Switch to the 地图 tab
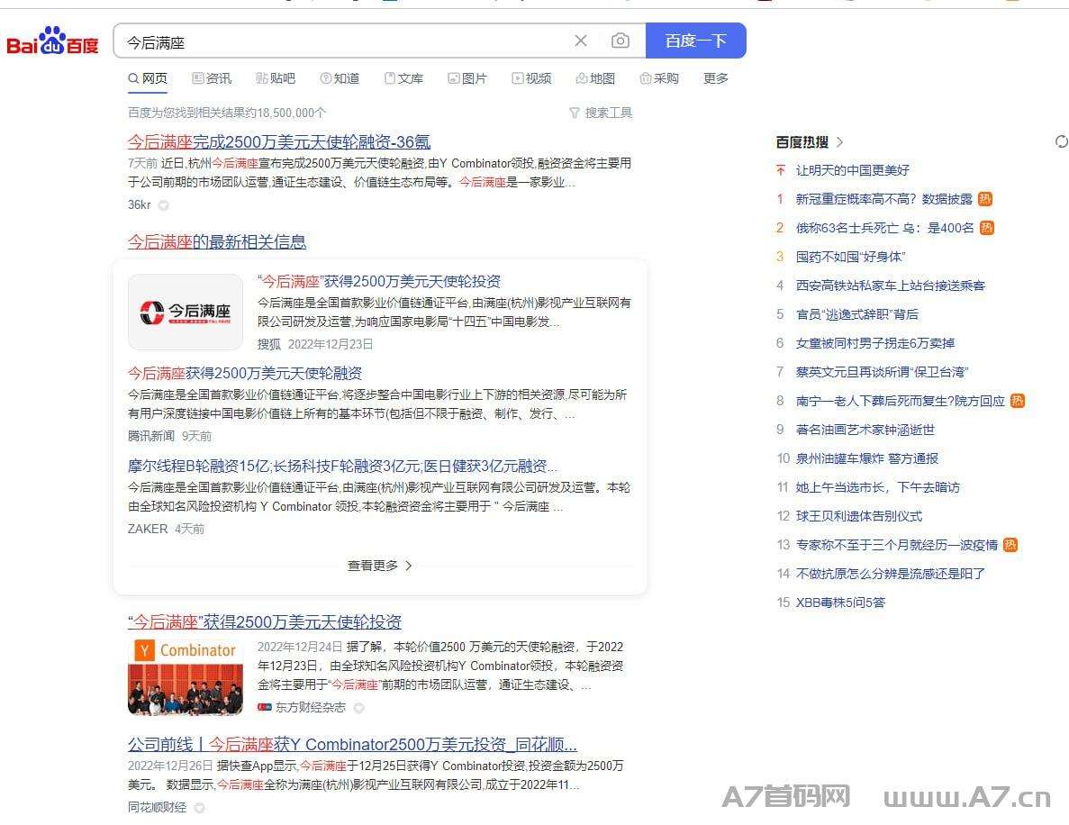This screenshot has height=825, width=1069. [595, 79]
